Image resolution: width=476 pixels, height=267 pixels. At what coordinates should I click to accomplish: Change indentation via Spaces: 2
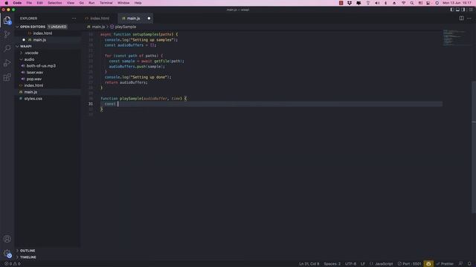(x=332, y=264)
